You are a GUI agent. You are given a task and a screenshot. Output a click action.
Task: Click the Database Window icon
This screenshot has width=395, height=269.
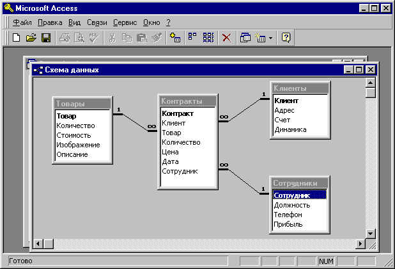pos(245,38)
